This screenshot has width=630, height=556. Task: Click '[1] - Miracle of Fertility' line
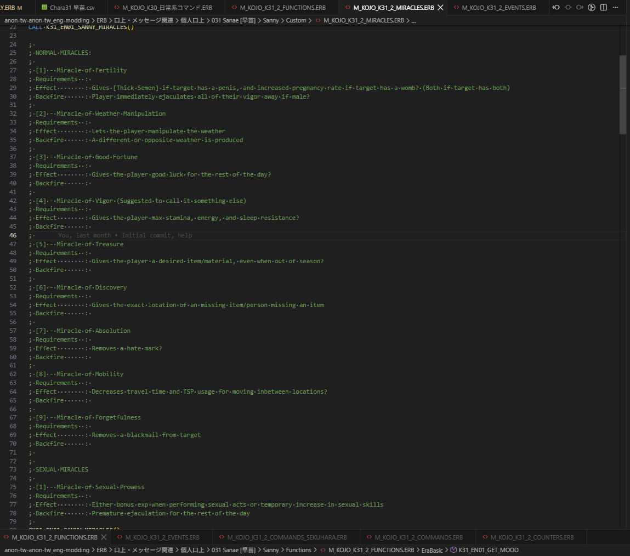click(x=77, y=70)
